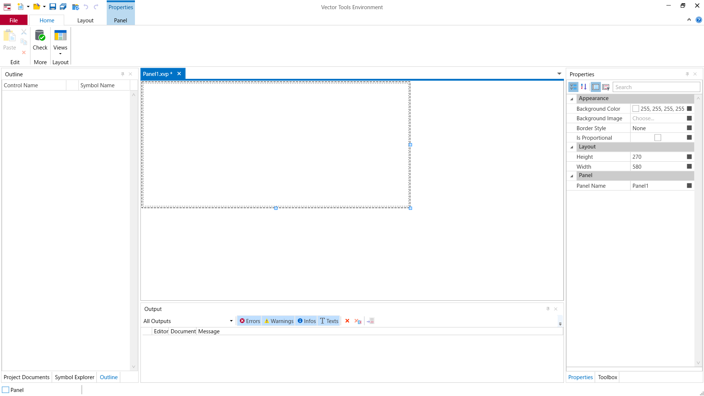Viewport: 704px width, 396px height.
Task: Open the red File menu button
Action: coord(14,20)
